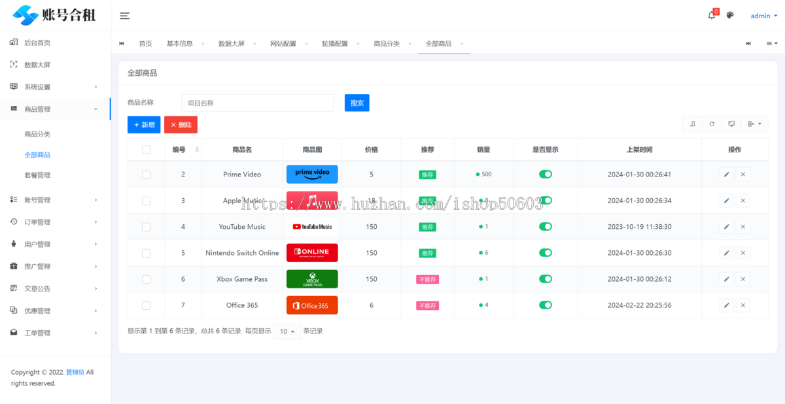Expand 系统设置 in the sidebar

pos(55,87)
